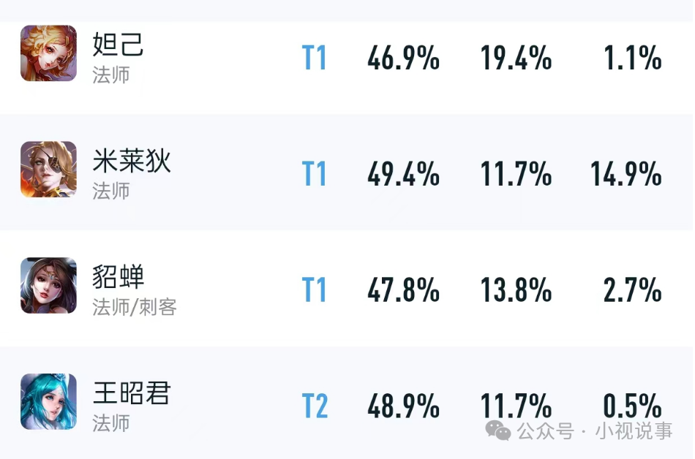Open 妲己 hero avatar
Image resolution: width=695 pixels, height=459 pixels.
coord(48,53)
